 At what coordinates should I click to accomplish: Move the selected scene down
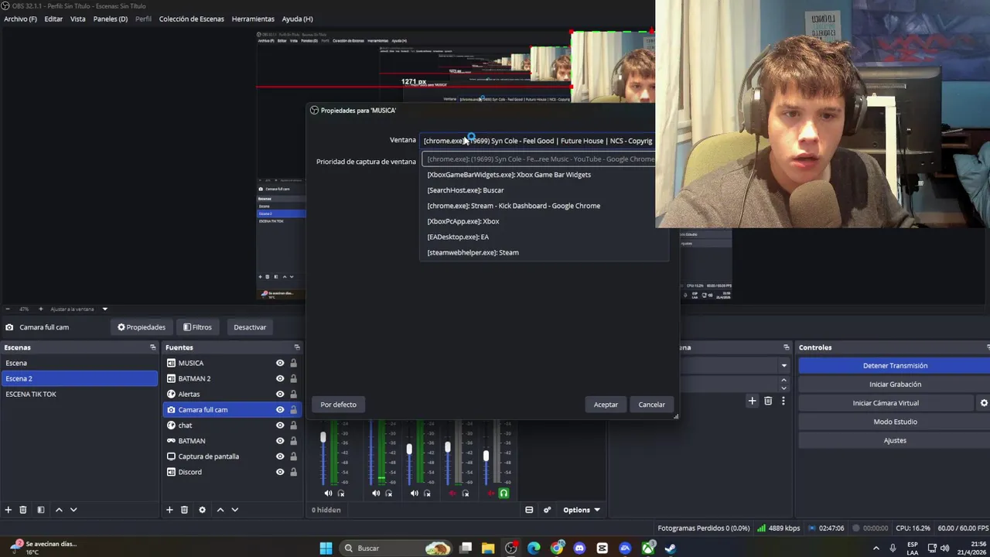point(73,510)
